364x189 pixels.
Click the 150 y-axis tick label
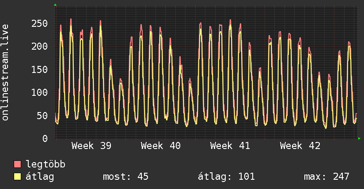[x=39, y=69]
